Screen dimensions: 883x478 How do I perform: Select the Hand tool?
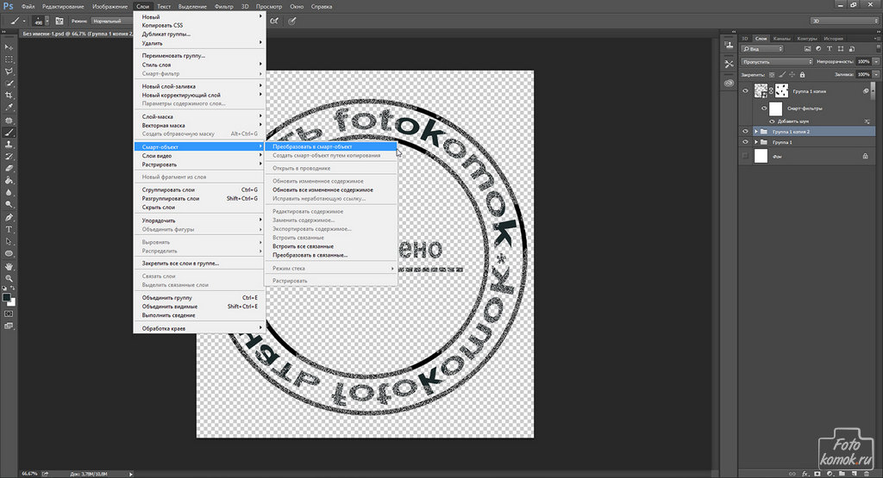[9, 266]
